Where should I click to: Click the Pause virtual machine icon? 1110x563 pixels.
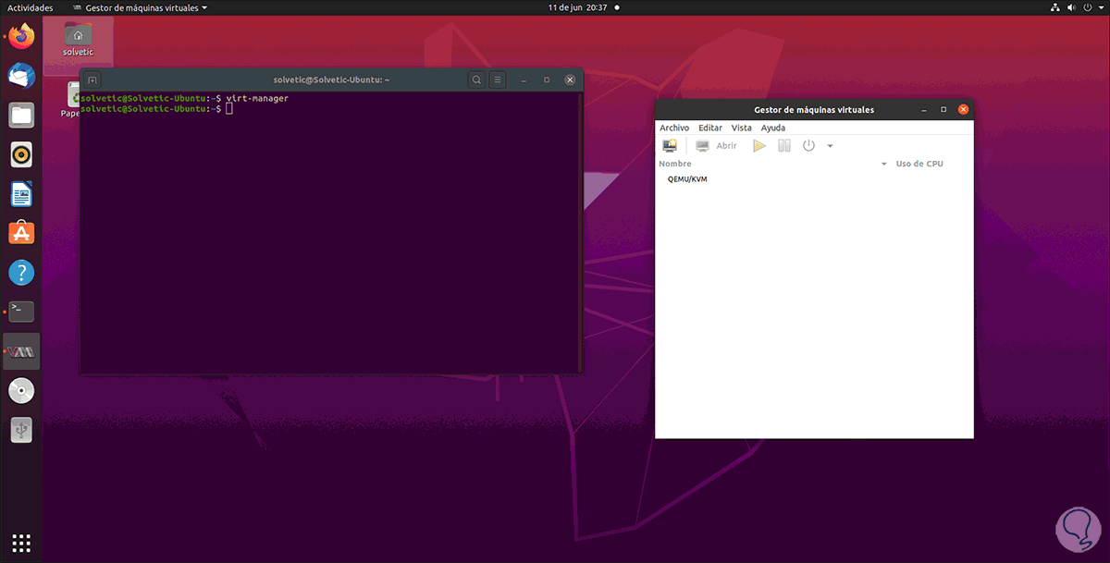(x=784, y=146)
